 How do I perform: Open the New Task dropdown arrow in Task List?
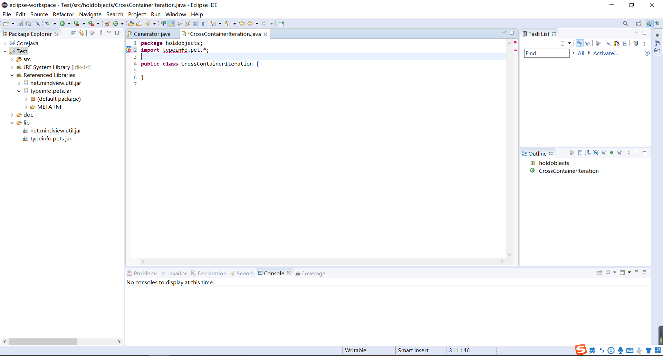[x=569, y=43]
